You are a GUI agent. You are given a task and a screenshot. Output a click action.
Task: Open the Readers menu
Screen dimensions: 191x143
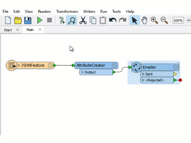click(44, 12)
